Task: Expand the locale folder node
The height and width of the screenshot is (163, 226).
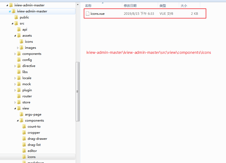Action: 15,78
